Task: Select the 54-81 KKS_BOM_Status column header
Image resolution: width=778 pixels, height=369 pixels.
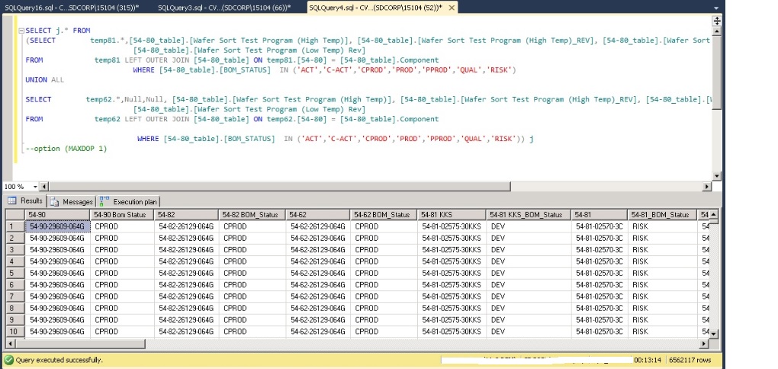Action: pos(529,215)
